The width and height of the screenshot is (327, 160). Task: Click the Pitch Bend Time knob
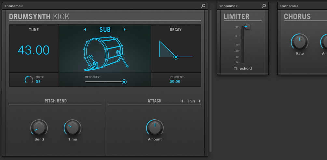(73, 128)
